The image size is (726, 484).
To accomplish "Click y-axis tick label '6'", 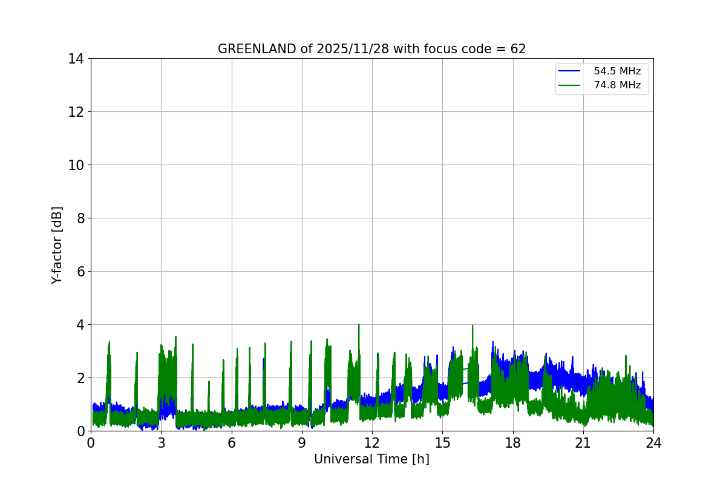I will (x=80, y=272).
